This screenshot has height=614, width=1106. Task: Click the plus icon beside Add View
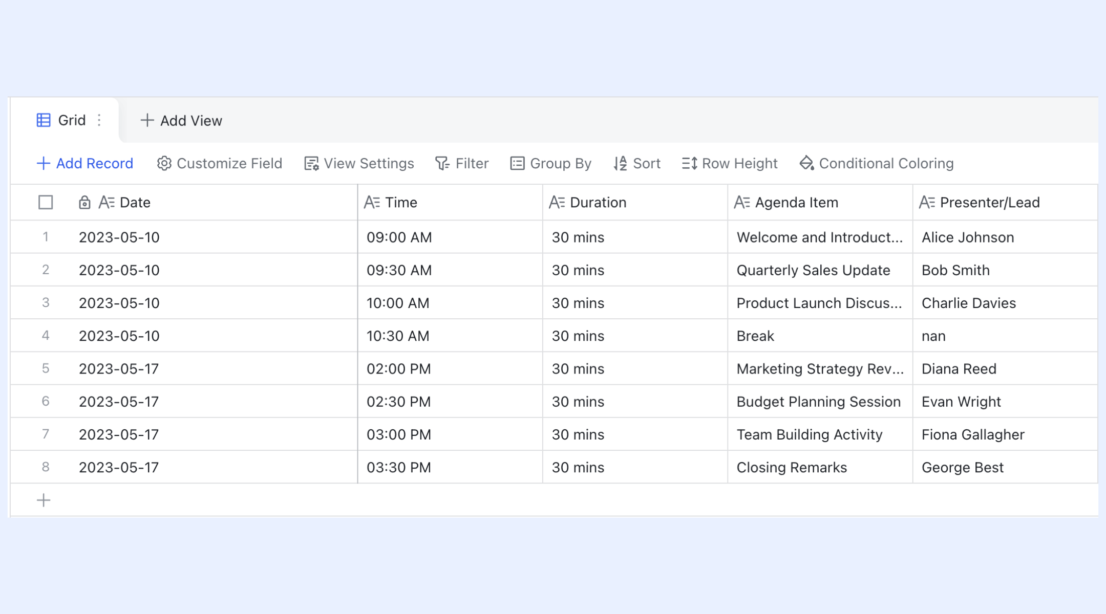(x=147, y=120)
